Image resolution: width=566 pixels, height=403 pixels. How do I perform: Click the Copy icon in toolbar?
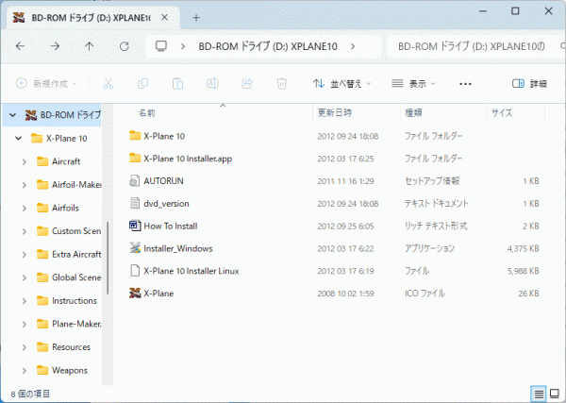pyautogui.click(x=143, y=84)
